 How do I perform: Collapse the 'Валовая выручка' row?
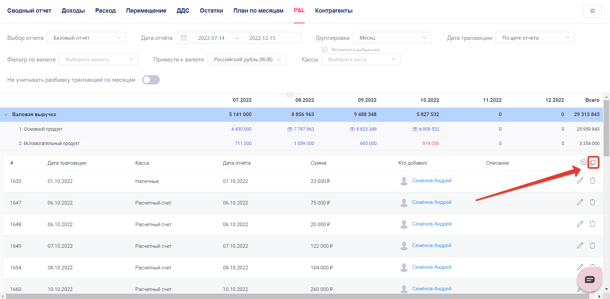tap(6, 114)
